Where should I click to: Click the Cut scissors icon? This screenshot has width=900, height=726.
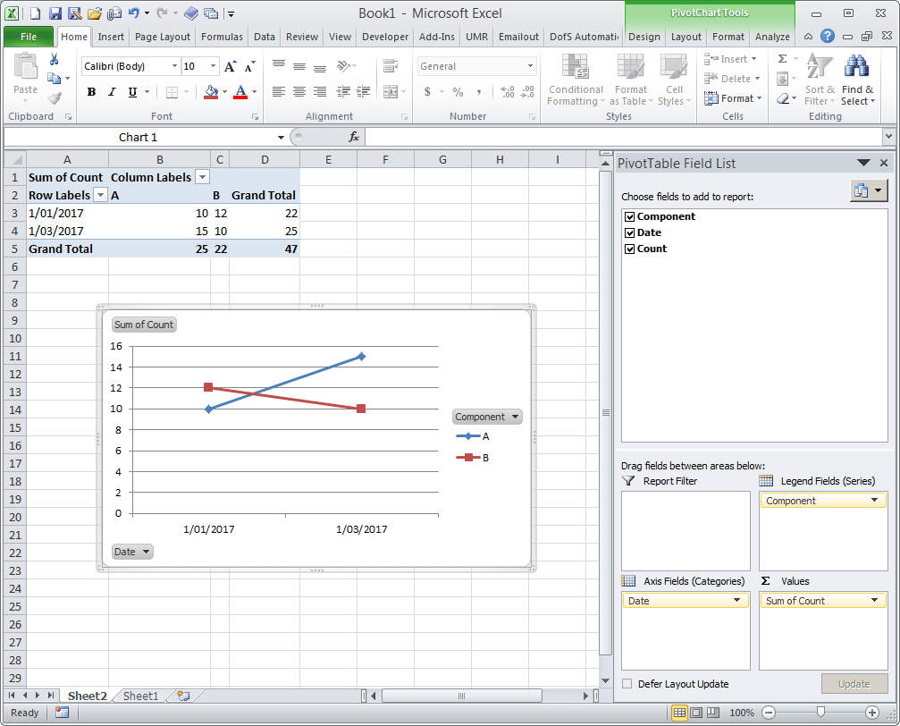(x=55, y=59)
